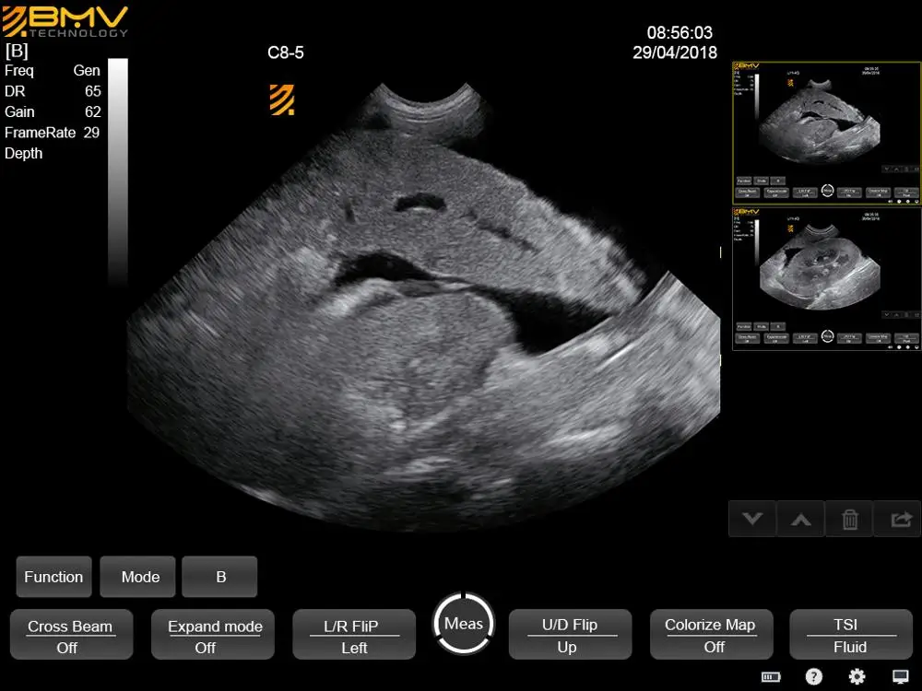This screenshot has width=922, height=691.
Task: Toggle Cross Beam setting
Action: [71, 635]
